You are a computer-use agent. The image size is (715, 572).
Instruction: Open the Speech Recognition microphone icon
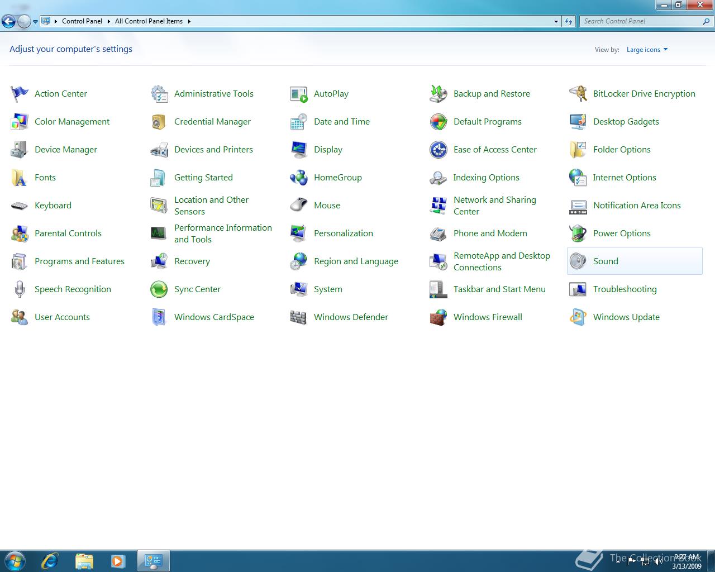tap(20, 289)
